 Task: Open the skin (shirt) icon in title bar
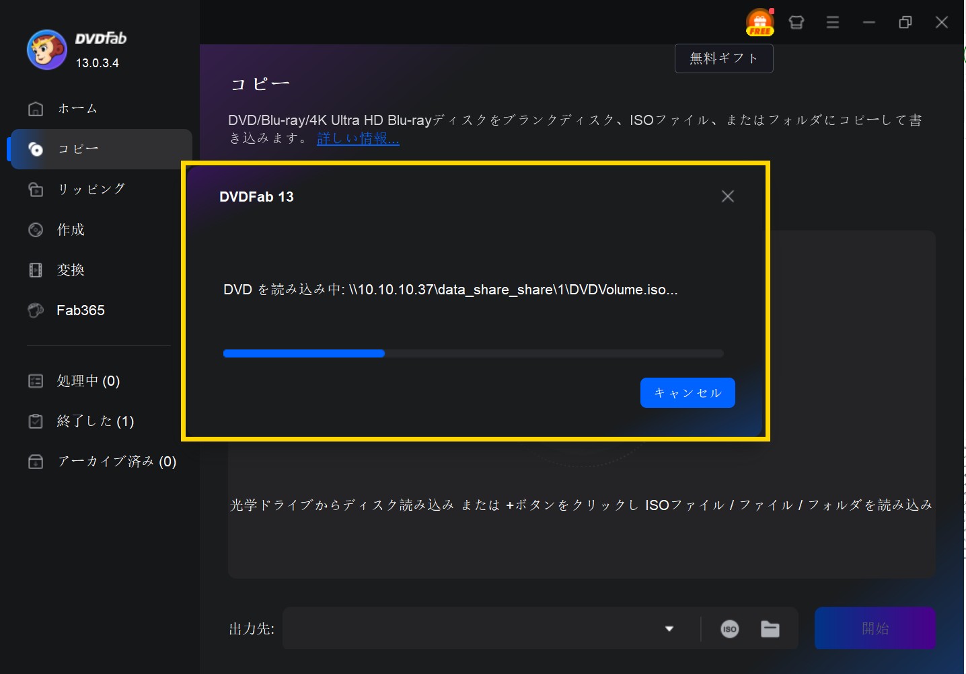796,22
